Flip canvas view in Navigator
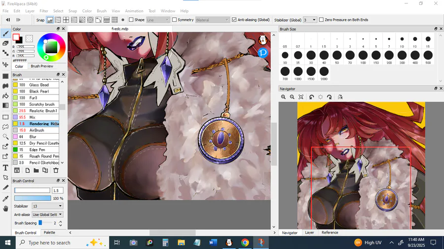 point(340,97)
